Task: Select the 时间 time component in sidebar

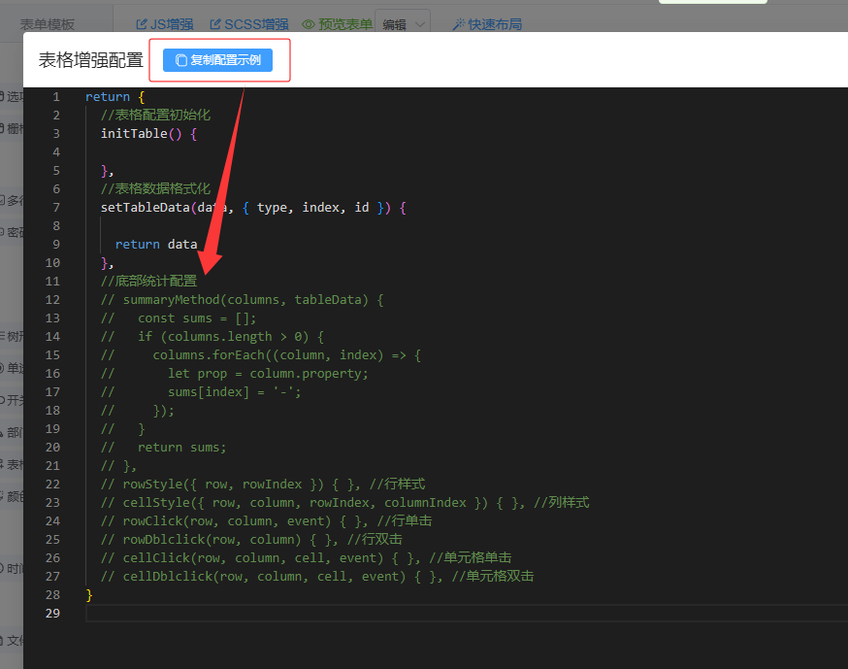Action: [14, 568]
